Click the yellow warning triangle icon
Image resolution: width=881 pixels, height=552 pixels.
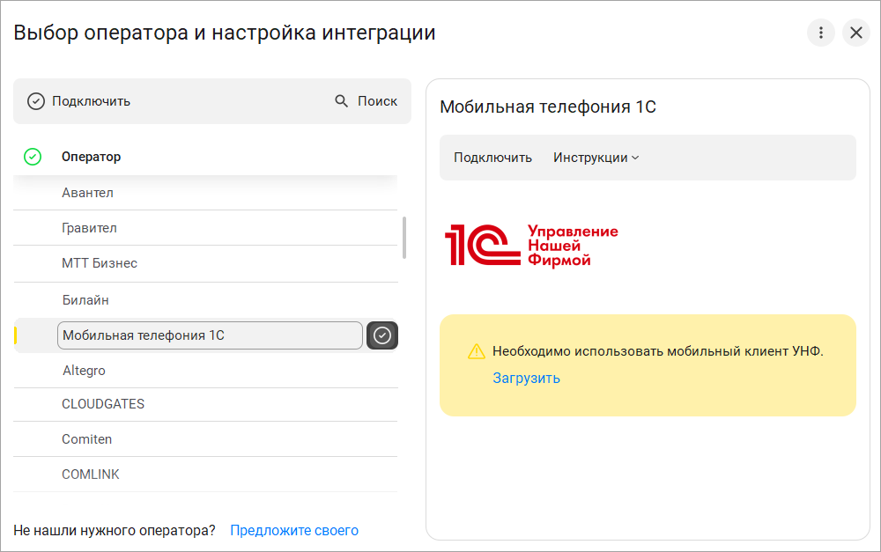(x=477, y=351)
